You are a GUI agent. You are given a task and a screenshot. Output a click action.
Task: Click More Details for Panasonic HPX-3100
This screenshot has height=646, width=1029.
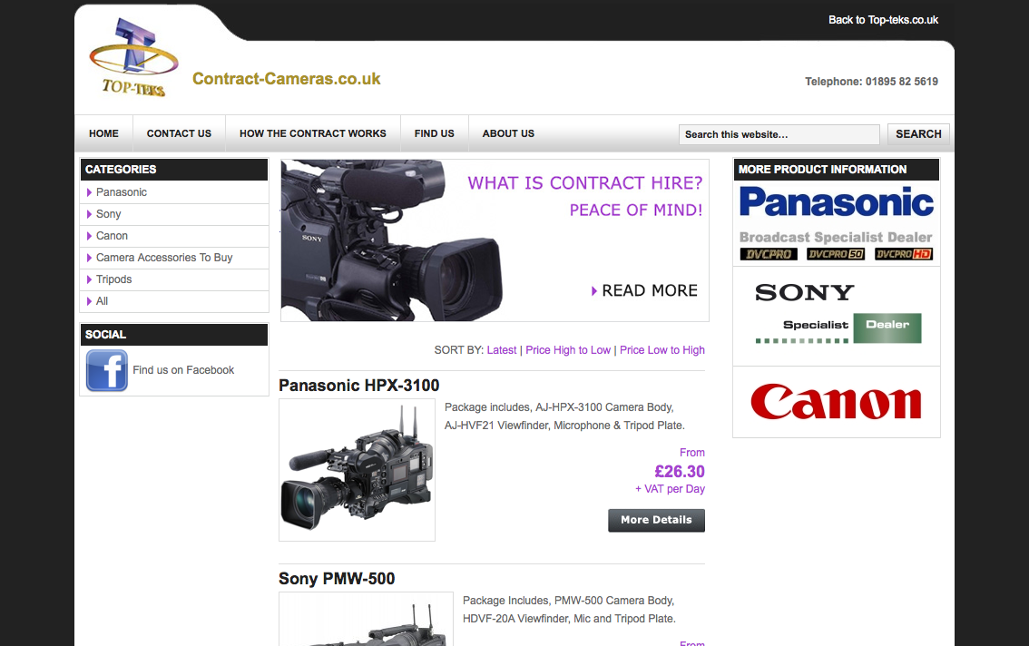(x=656, y=520)
